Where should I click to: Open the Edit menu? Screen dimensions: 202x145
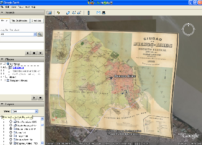click(7, 7)
